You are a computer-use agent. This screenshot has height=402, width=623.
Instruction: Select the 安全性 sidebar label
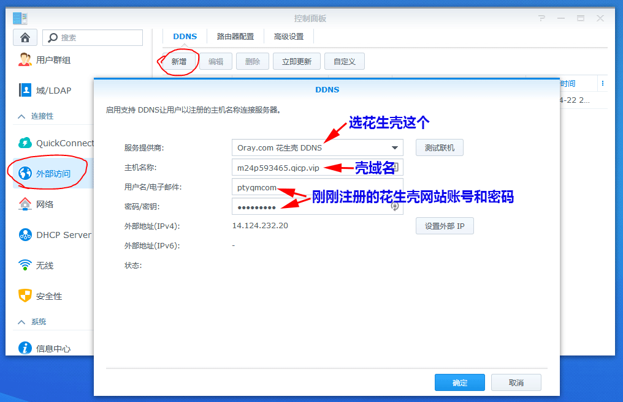(49, 296)
